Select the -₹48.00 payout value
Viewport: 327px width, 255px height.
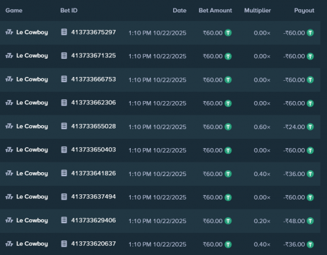(294, 221)
